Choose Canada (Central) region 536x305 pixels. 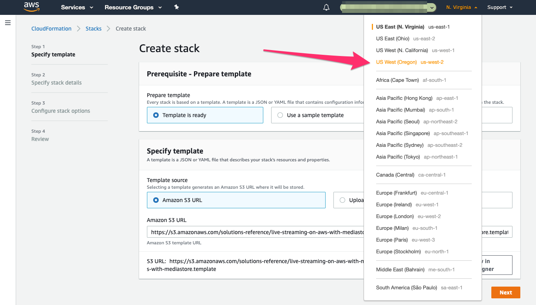pos(411,175)
